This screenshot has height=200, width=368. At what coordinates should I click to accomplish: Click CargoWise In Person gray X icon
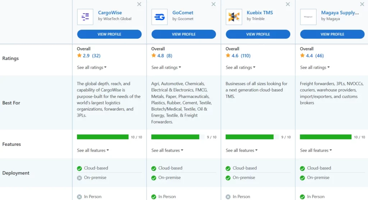tap(79, 197)
